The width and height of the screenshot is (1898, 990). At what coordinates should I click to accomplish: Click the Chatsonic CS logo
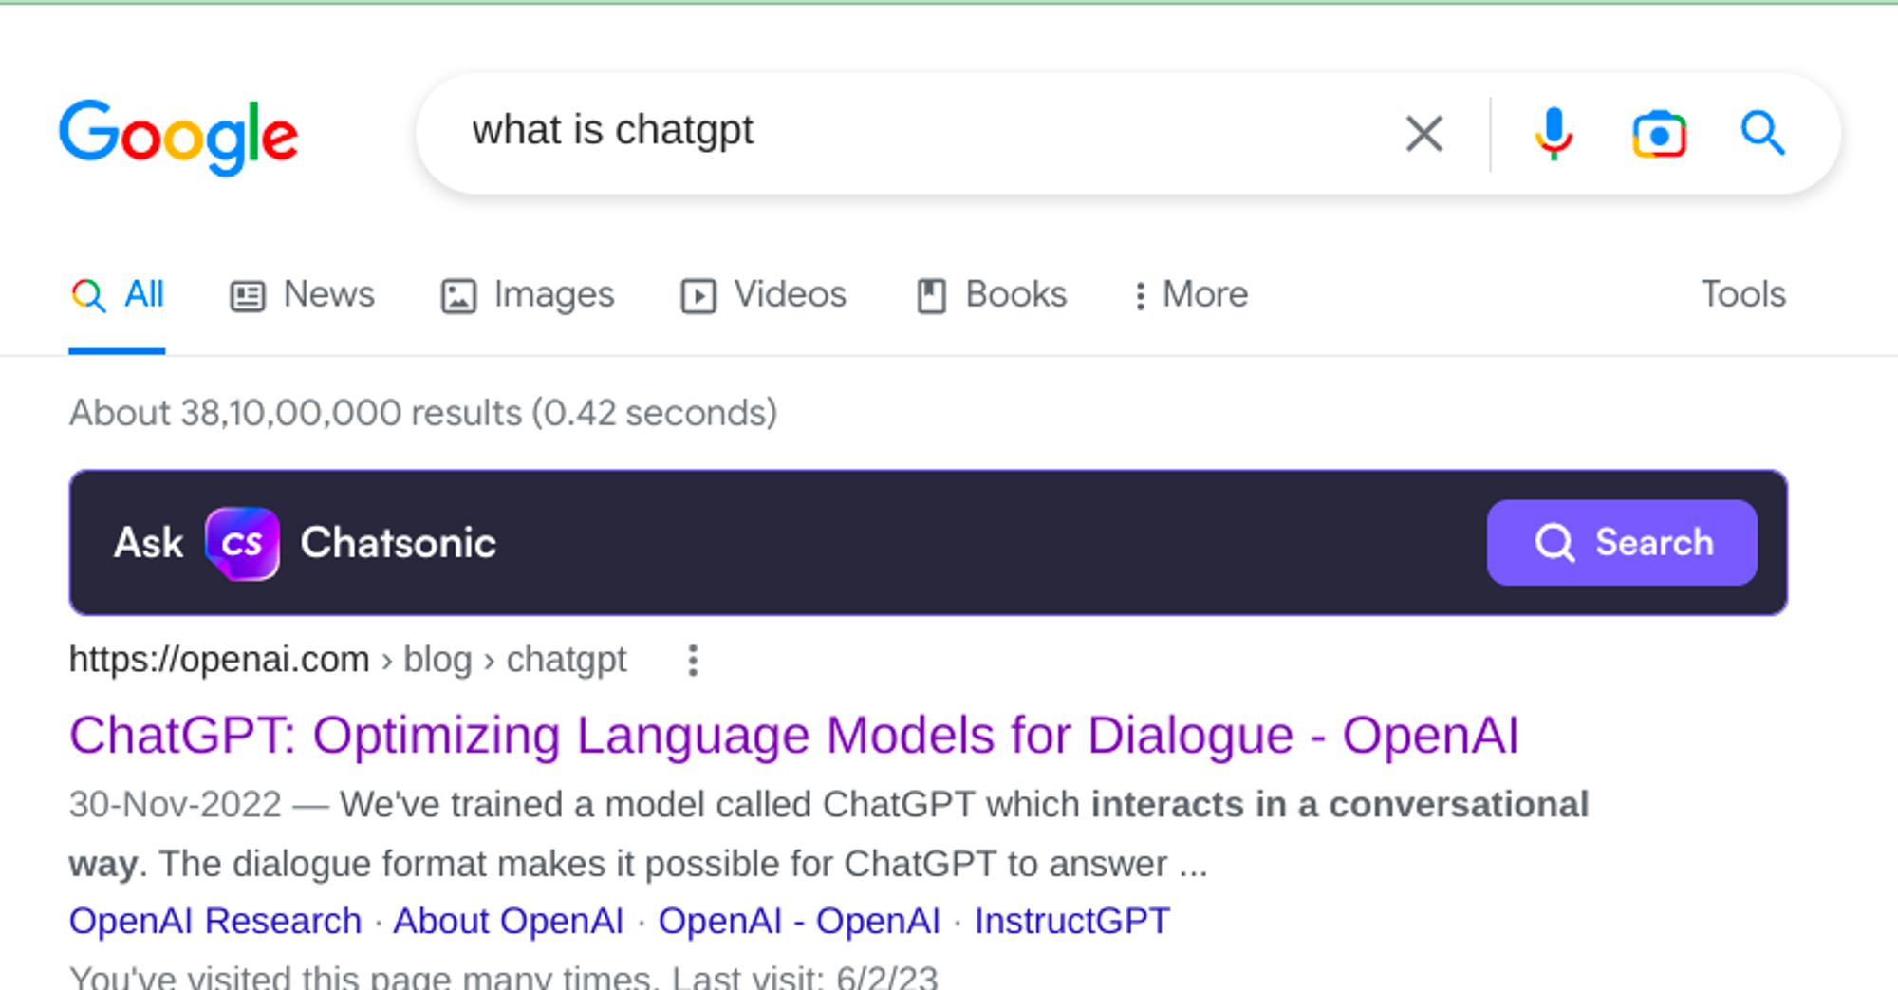241,542
